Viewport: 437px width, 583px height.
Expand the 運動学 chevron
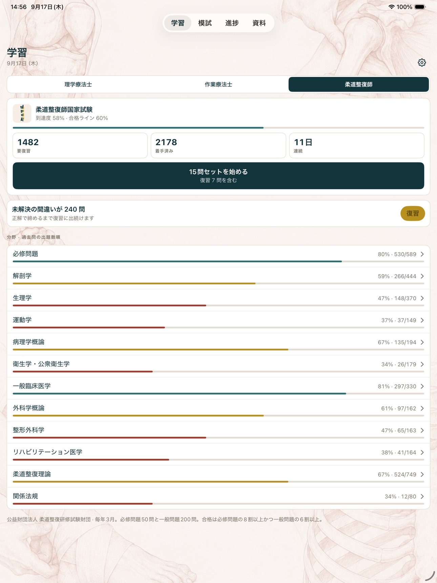422,320
